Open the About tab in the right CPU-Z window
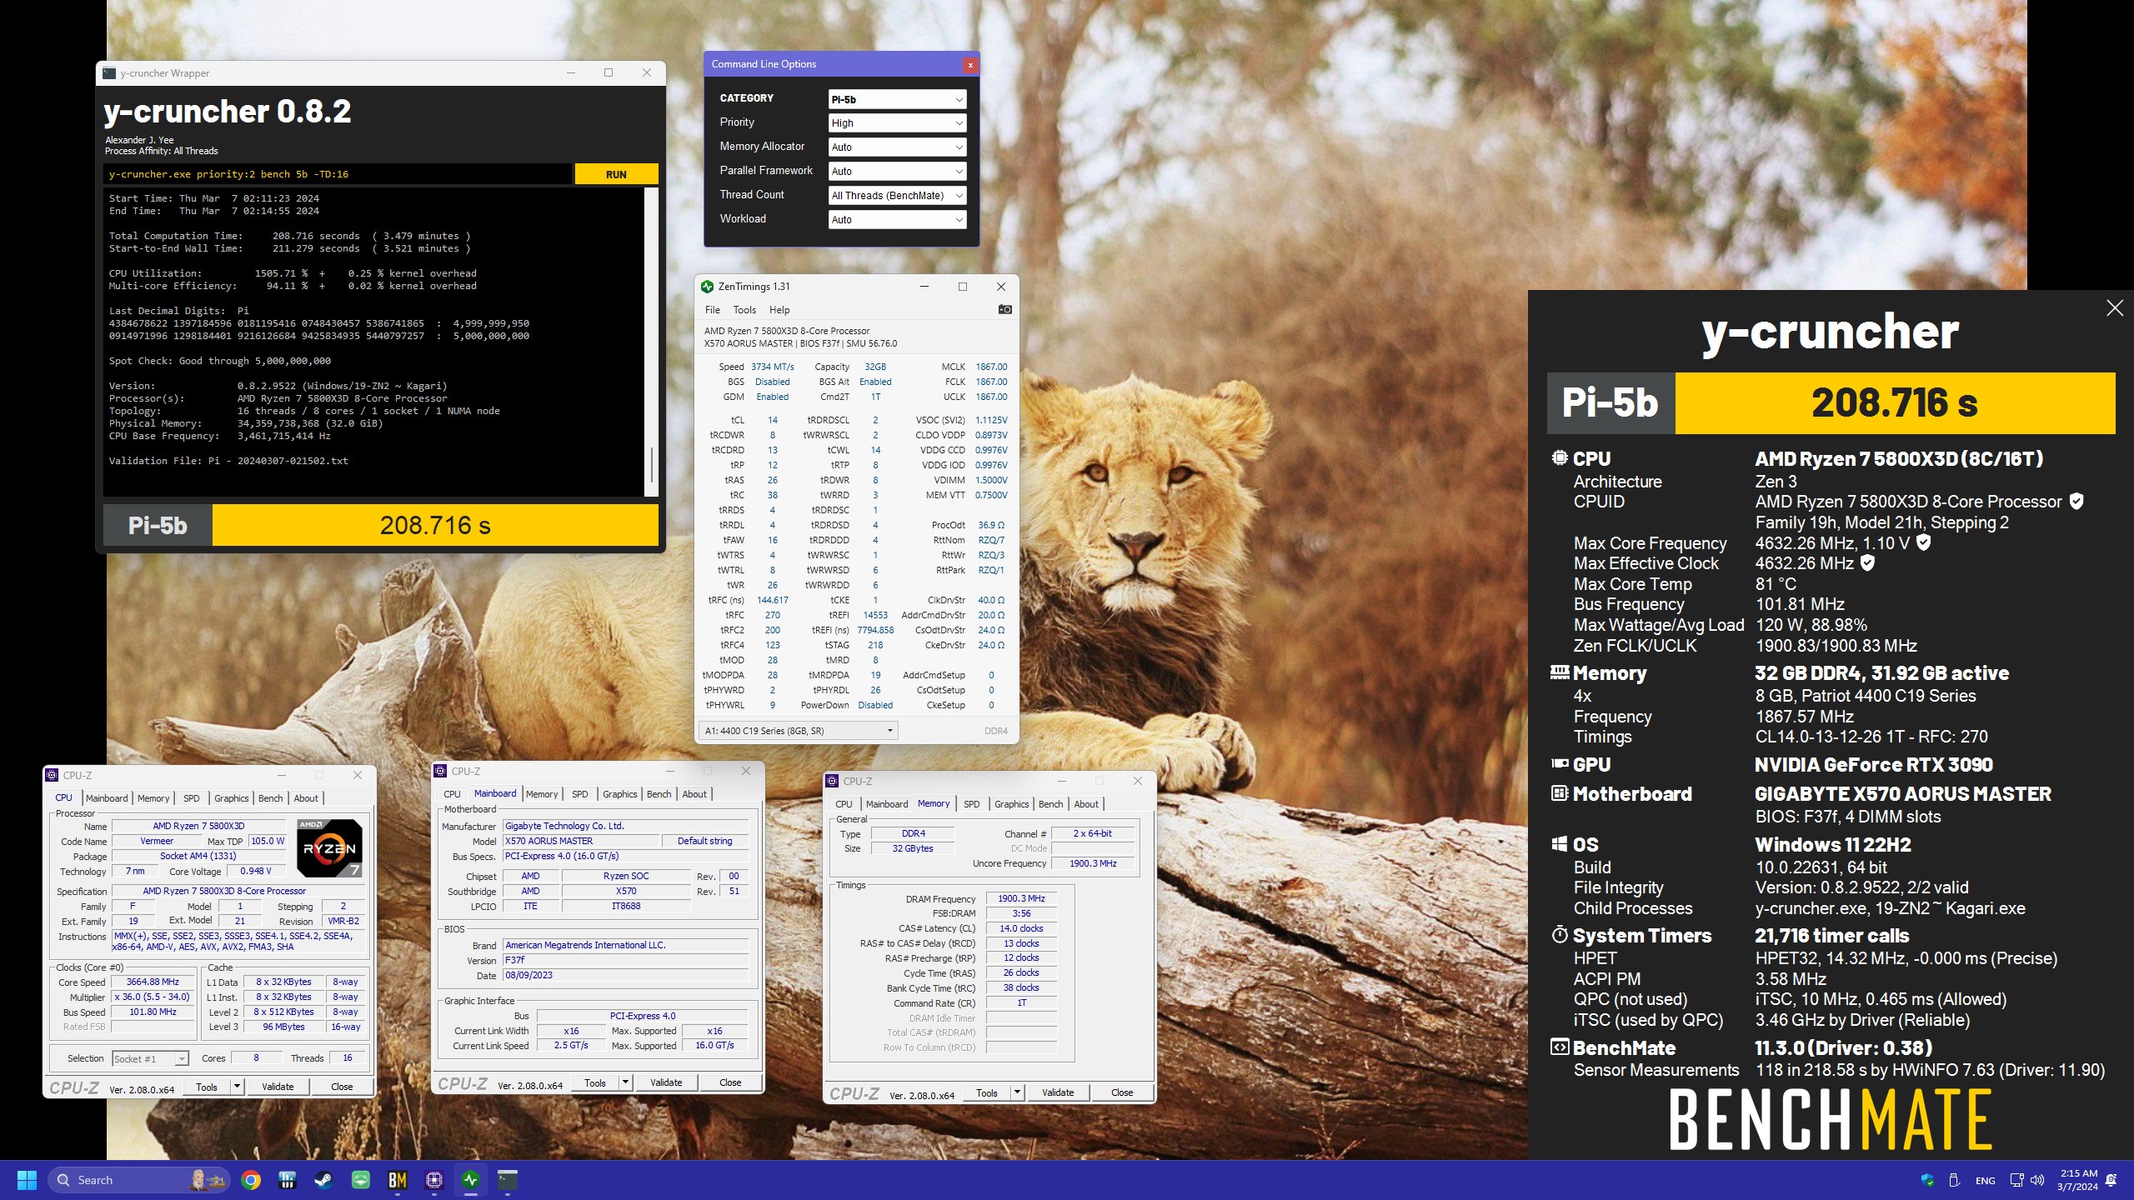Viewport: 2134px width, 1200px height. (x=1085, y=804)
